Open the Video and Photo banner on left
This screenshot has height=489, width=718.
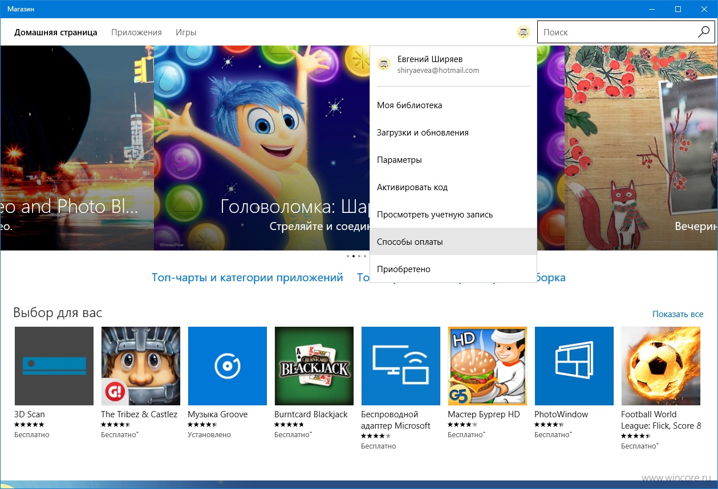77,148
